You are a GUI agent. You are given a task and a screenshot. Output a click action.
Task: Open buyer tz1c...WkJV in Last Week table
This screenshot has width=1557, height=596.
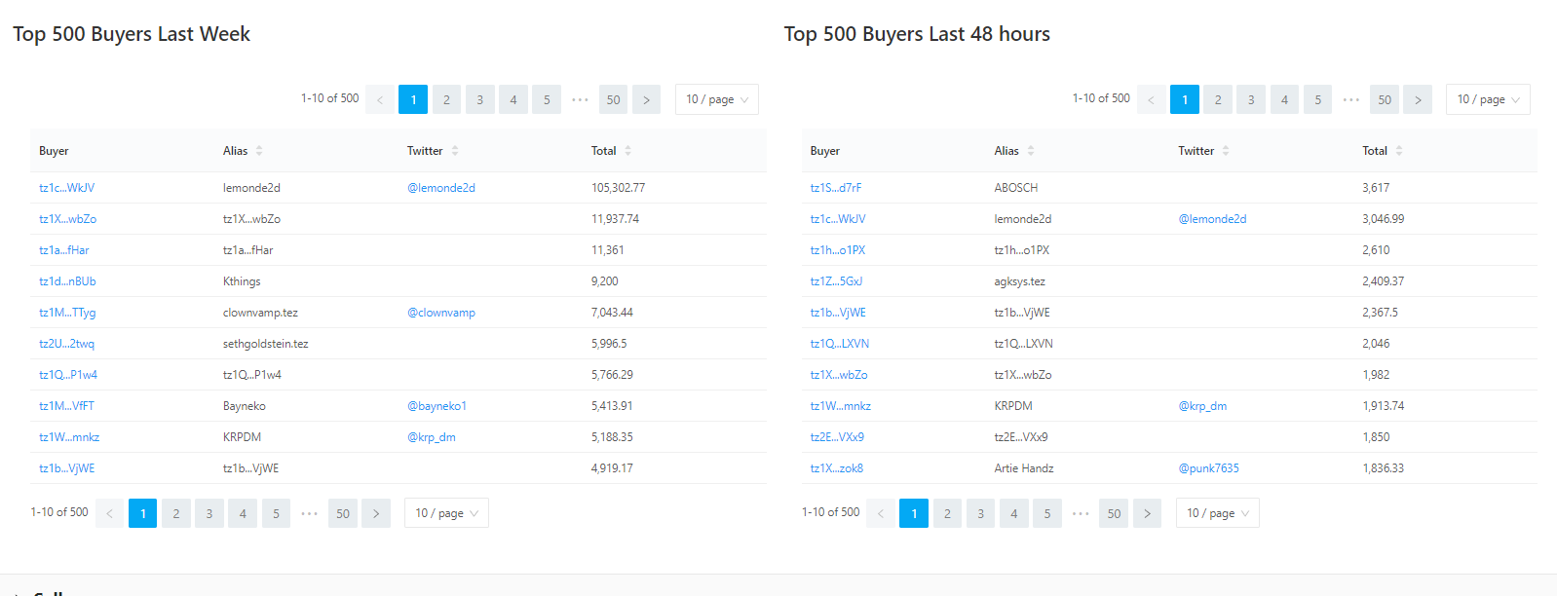[x=67, y=188]
